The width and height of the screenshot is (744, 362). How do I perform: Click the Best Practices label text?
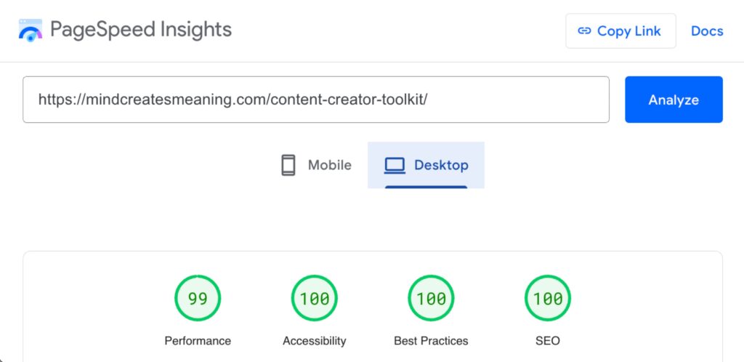pos(431,340)
